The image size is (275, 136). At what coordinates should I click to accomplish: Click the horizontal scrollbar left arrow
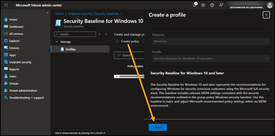[x=116, y=76]
